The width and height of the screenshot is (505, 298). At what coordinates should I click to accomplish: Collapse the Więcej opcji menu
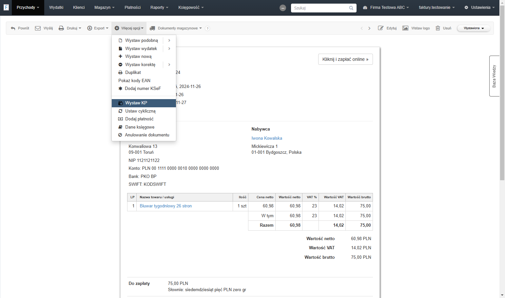129,28
